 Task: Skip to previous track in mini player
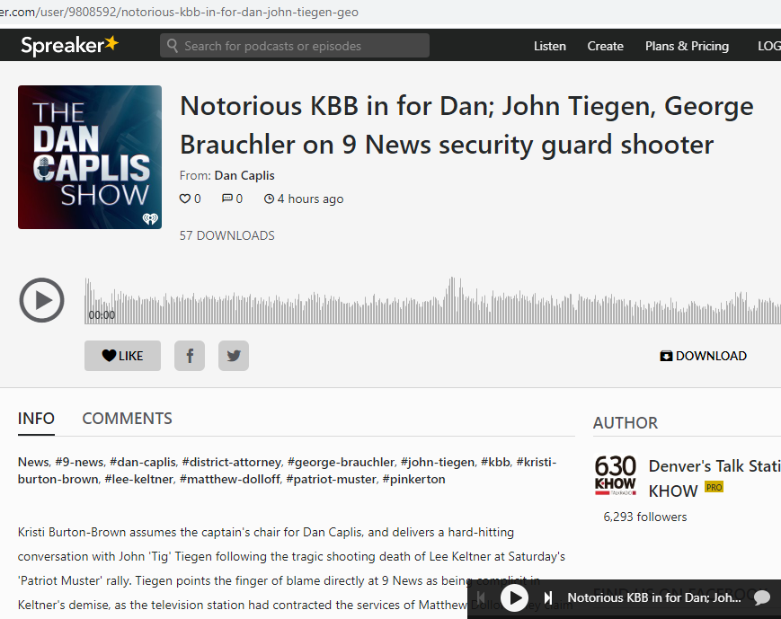481,597
